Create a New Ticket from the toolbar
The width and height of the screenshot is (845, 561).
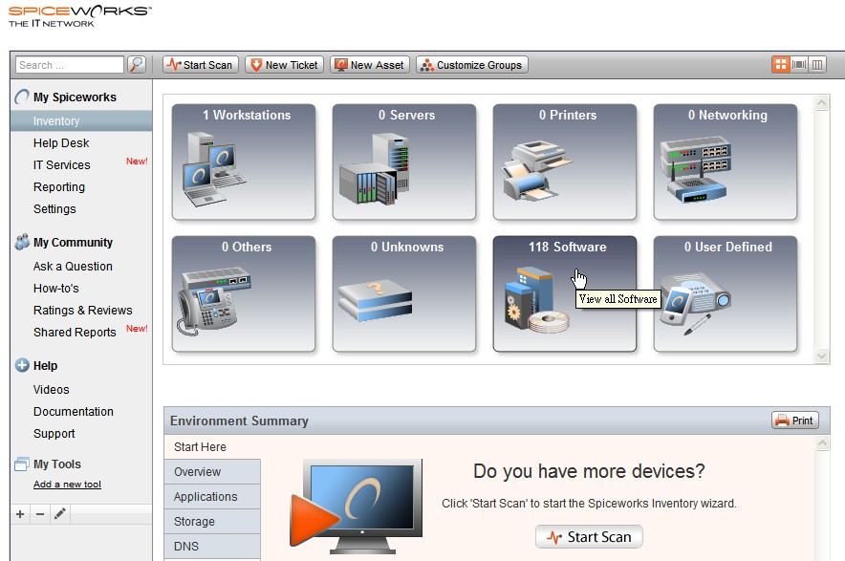(x=283, y=64)
